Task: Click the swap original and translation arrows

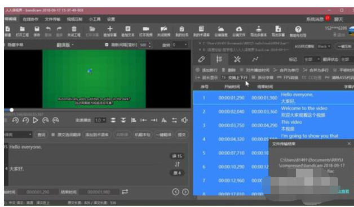Action: [x=177, y=164]
